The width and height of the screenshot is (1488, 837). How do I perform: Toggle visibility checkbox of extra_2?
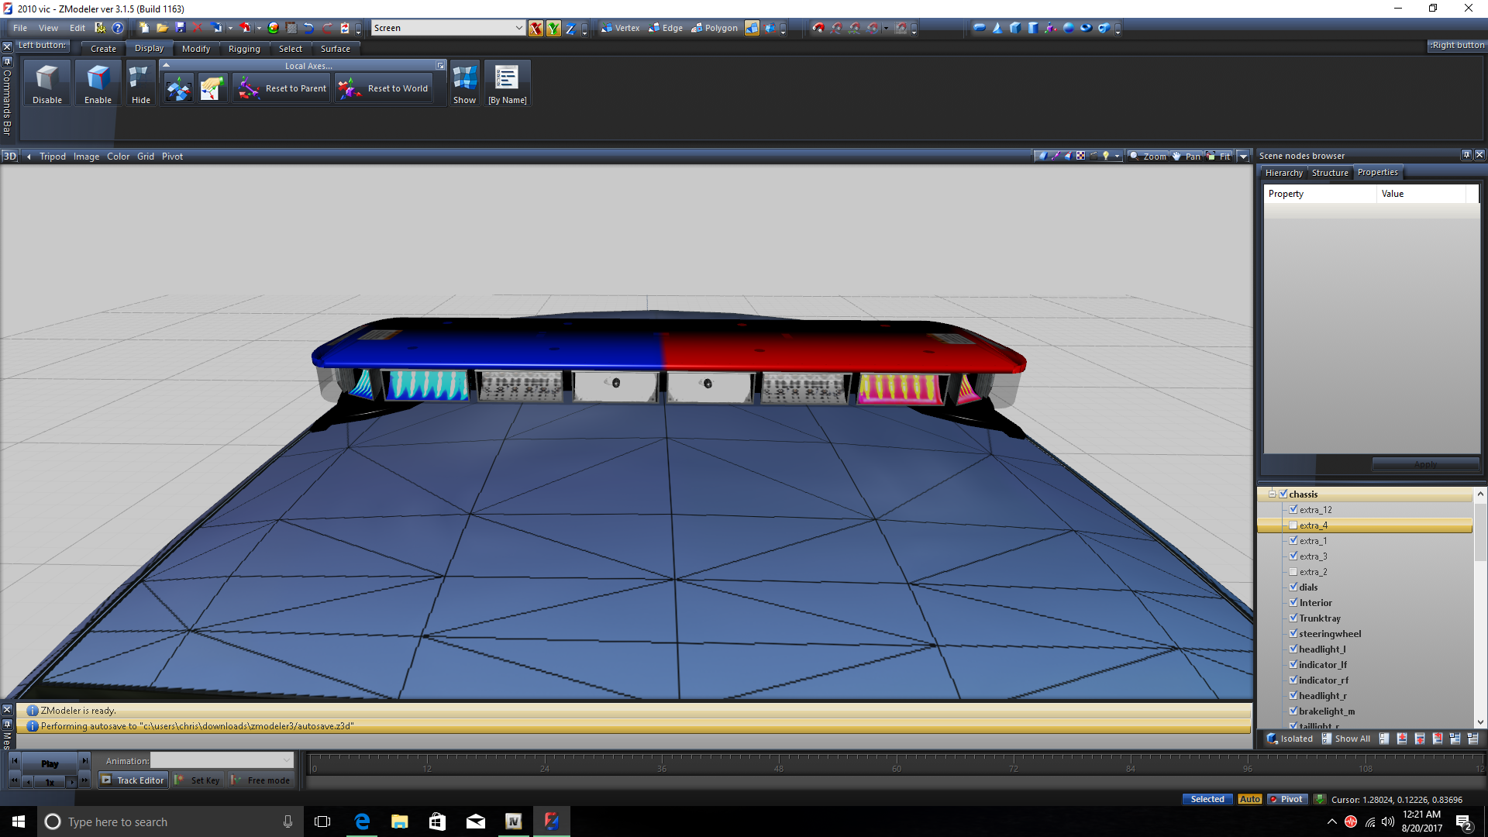(1293, 572)
